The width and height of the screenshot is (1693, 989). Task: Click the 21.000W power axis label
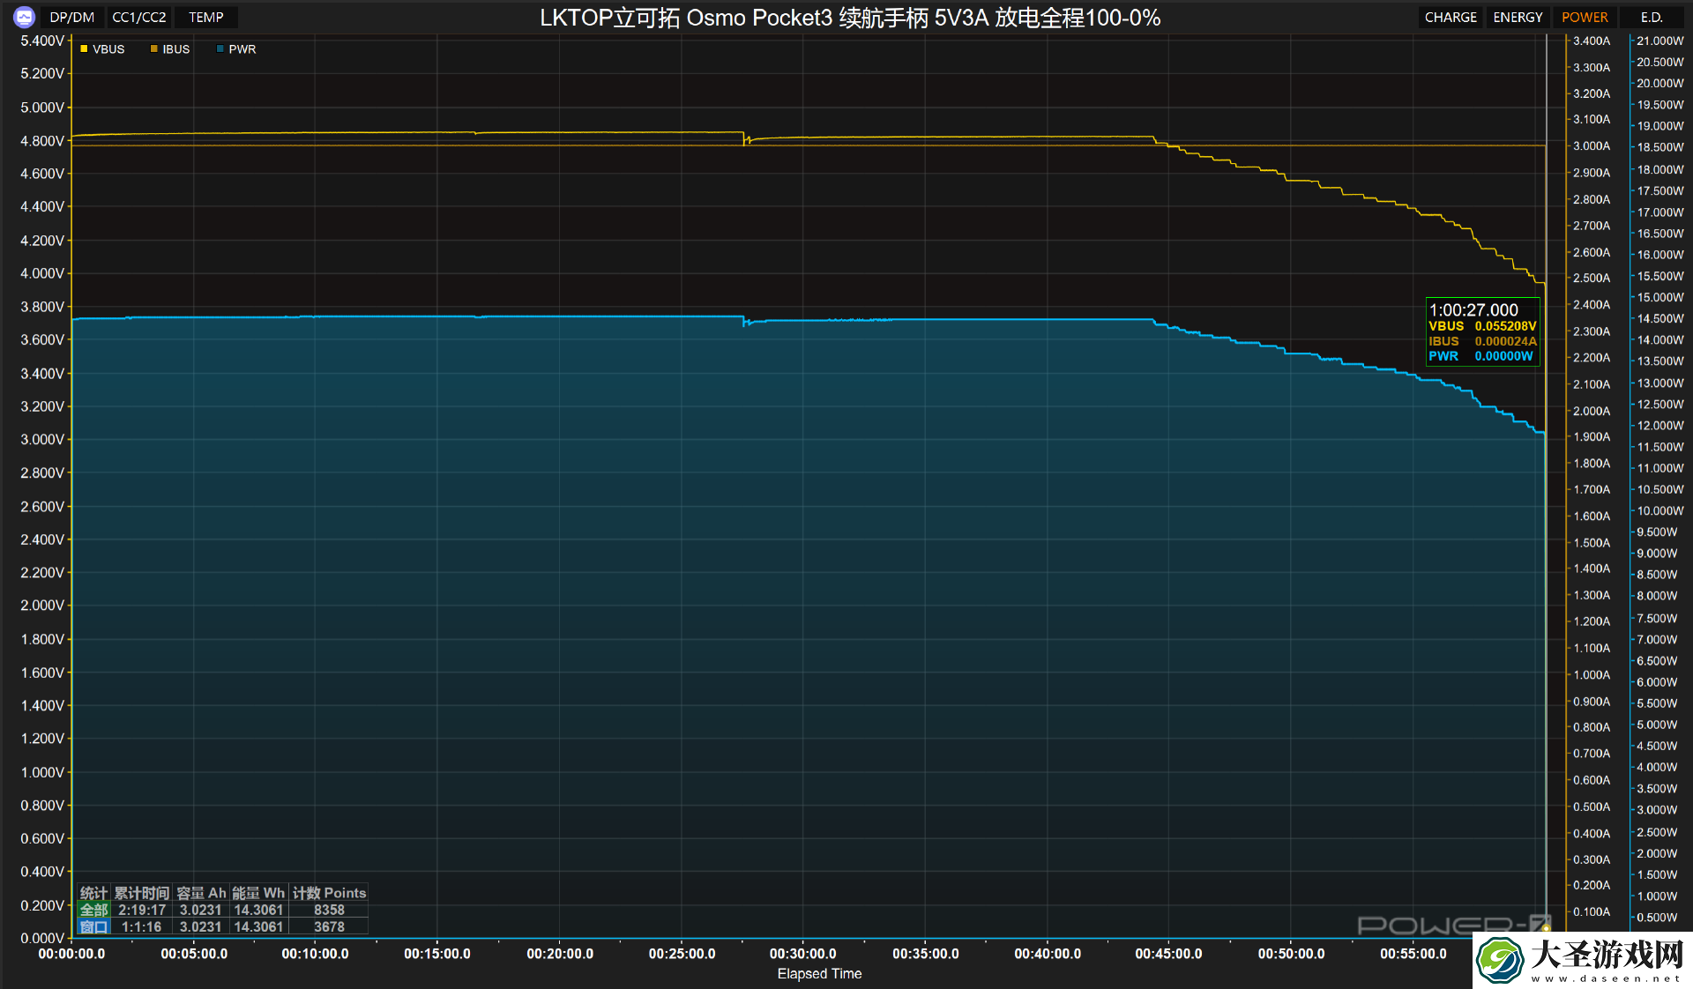coord(1660,41)
